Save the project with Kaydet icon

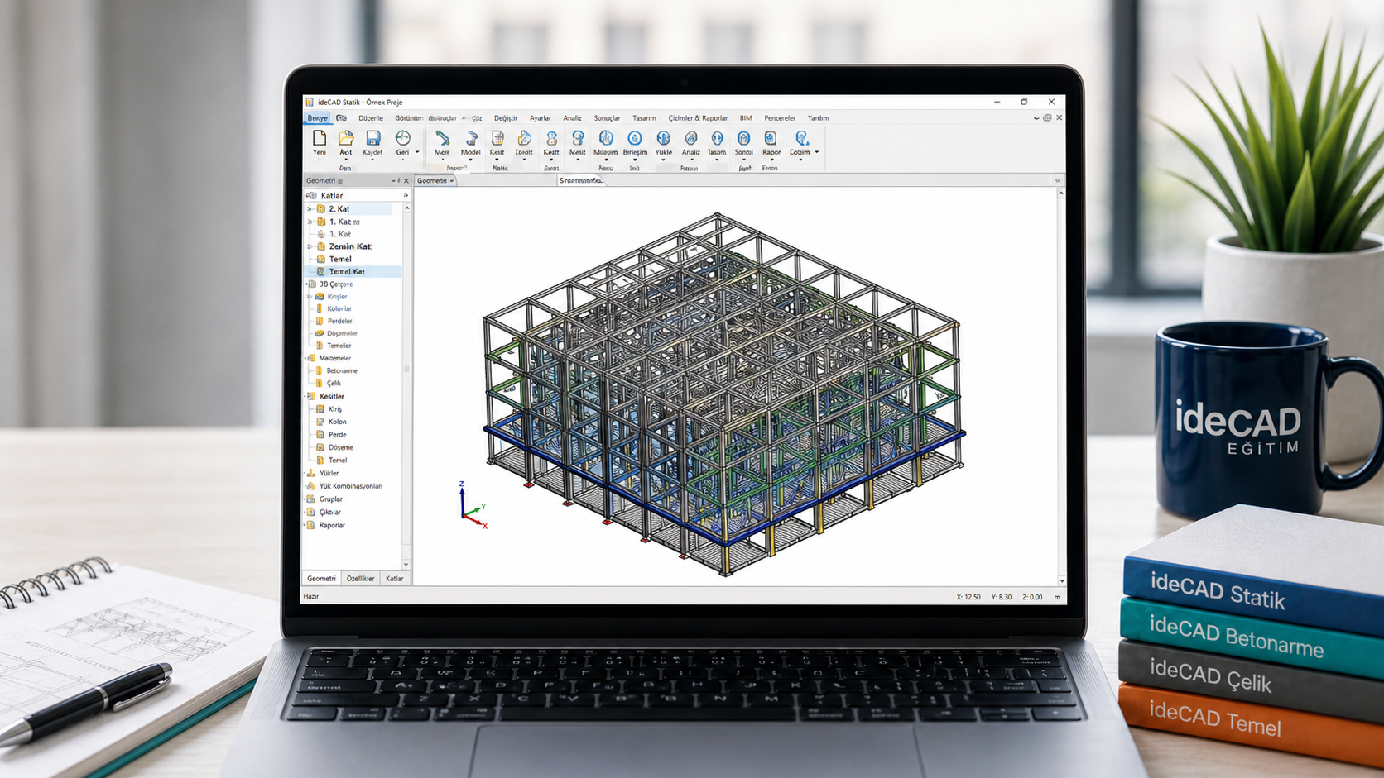coord(373,138)
